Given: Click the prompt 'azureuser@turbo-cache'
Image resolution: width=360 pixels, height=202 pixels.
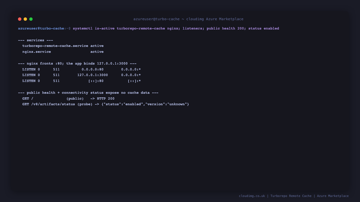Looking at the screenshot, I should [x=41, y=28].
